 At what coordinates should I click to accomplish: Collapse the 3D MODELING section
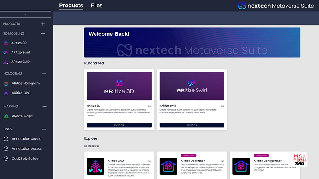(43, 33)
